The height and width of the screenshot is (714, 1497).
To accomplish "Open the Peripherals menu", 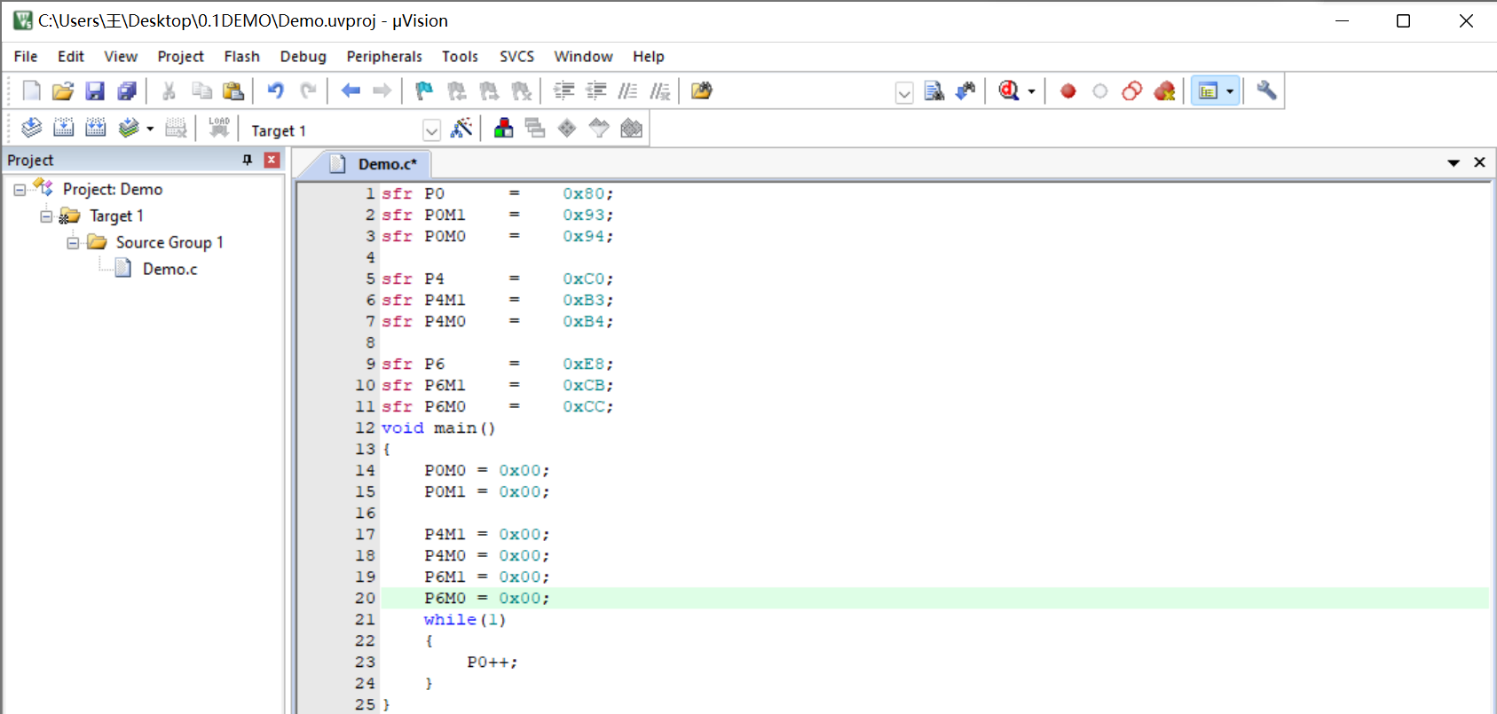I will (x=384, y=56).
